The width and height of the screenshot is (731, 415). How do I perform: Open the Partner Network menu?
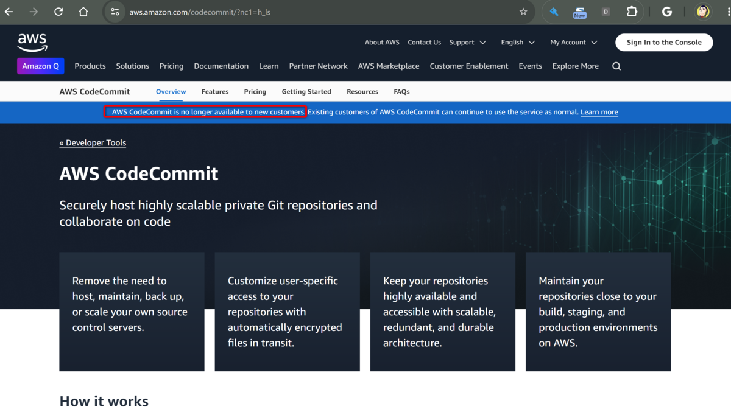coord(318,66)
